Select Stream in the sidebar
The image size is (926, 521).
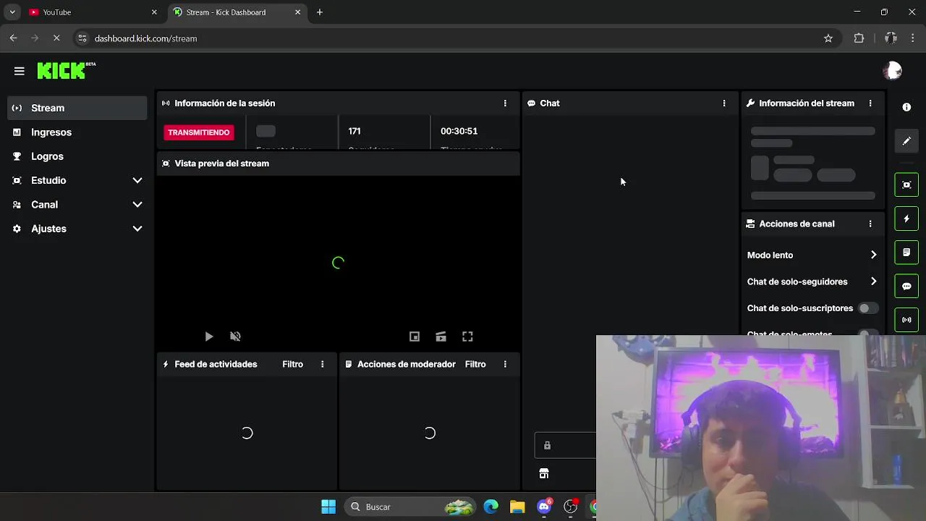pos(77,108)
